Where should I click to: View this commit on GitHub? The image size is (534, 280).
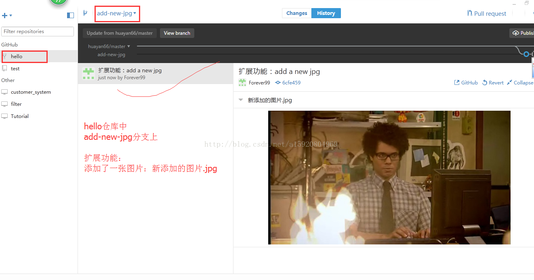pyautogui.click(x=466, y=82)
